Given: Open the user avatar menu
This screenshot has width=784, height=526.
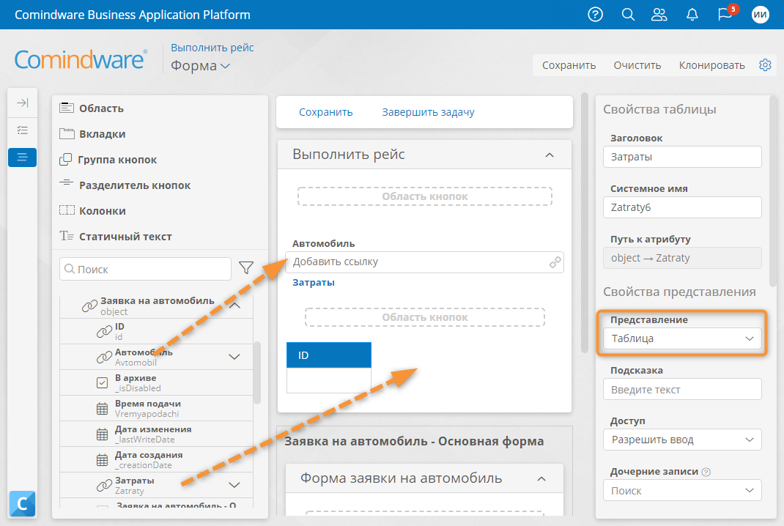Looking at the screenshot, I should tap(760, 15).
